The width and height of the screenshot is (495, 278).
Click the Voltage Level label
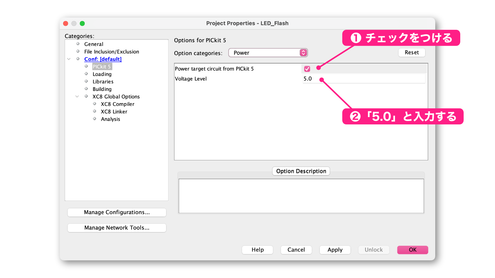[x=191, y=79]
